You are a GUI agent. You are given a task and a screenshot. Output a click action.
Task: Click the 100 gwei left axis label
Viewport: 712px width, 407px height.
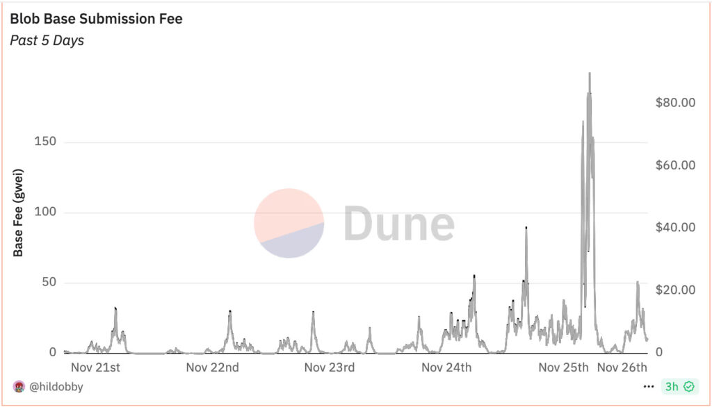point(45,213)
